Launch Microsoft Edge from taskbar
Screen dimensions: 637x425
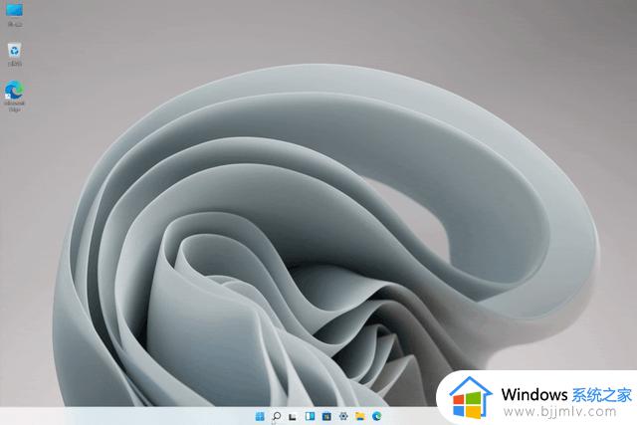pyautogui.click(x=377, y=416)
